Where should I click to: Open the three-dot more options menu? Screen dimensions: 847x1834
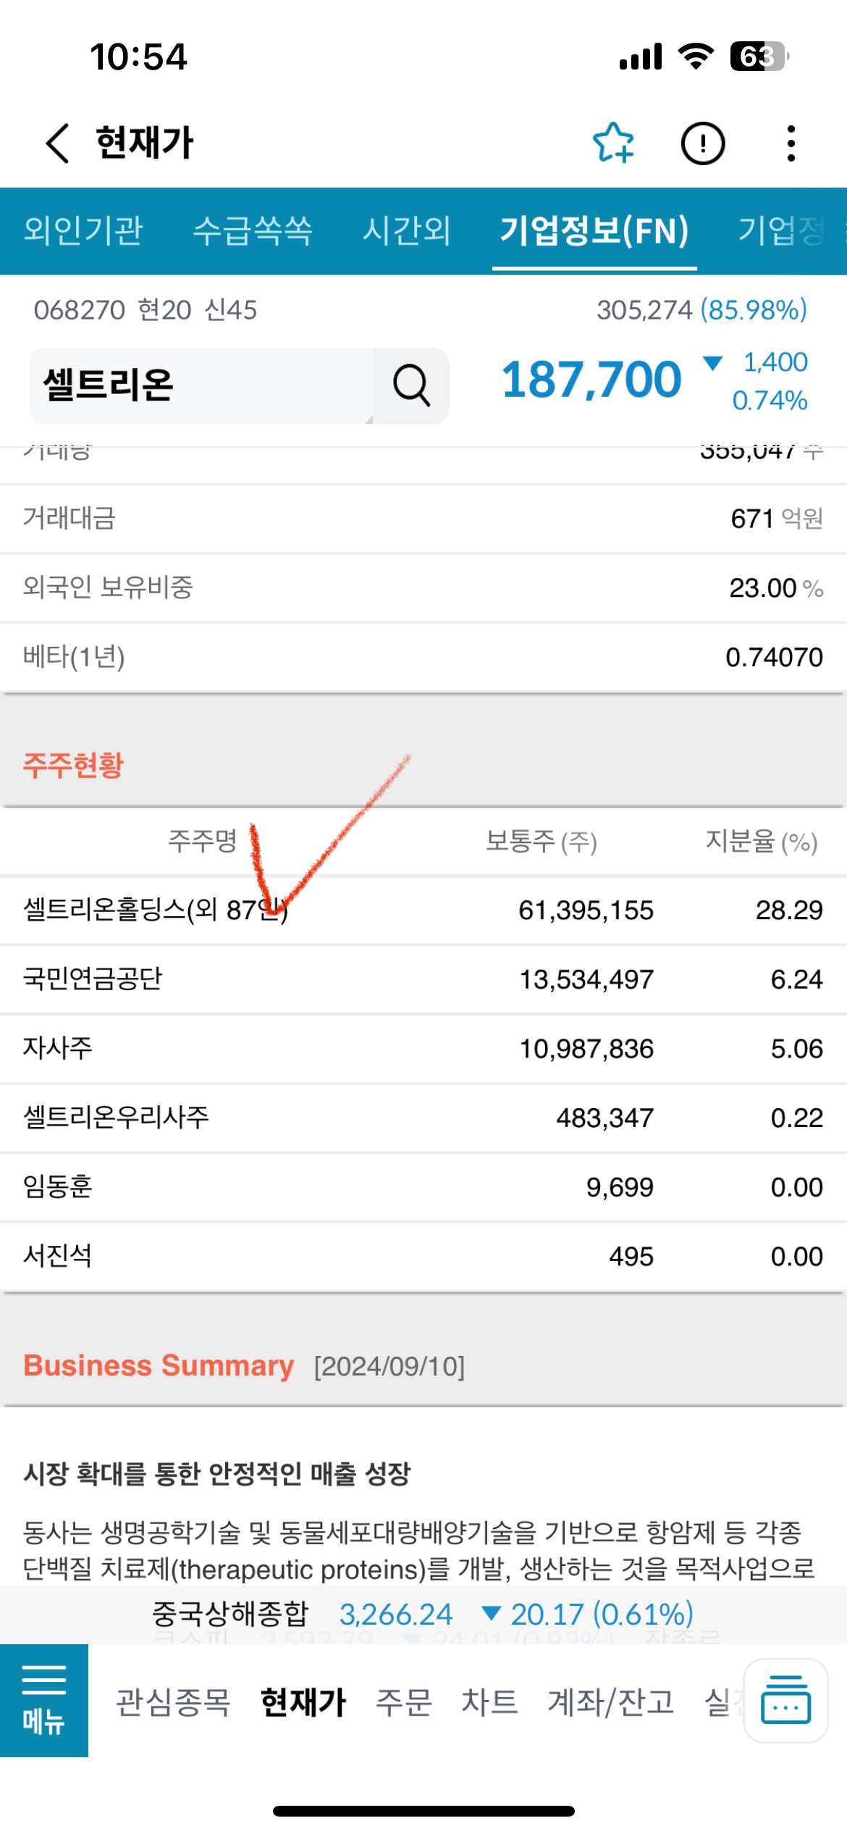791,143
